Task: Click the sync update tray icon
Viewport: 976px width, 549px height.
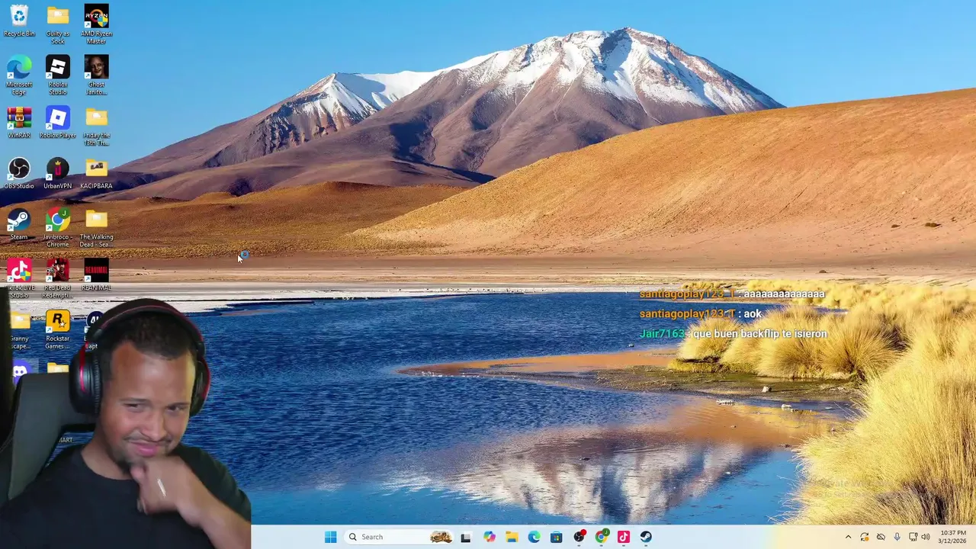Action: [865, 537]
